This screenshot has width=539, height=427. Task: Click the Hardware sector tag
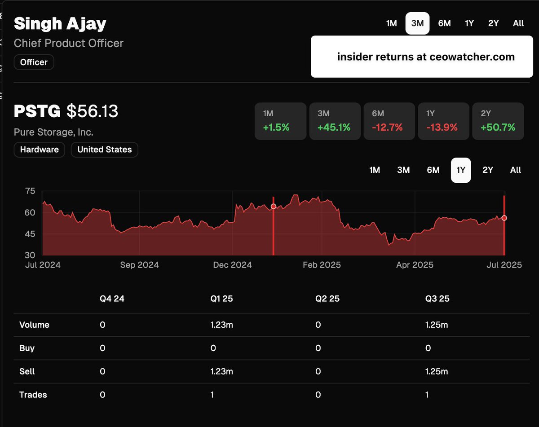coord(40,150)
